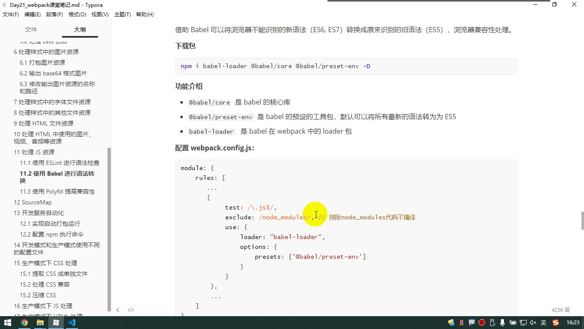Open the 格式(O) menu
Image resolution: width=584 pixels, height=329 pixels.
(77, 15)
